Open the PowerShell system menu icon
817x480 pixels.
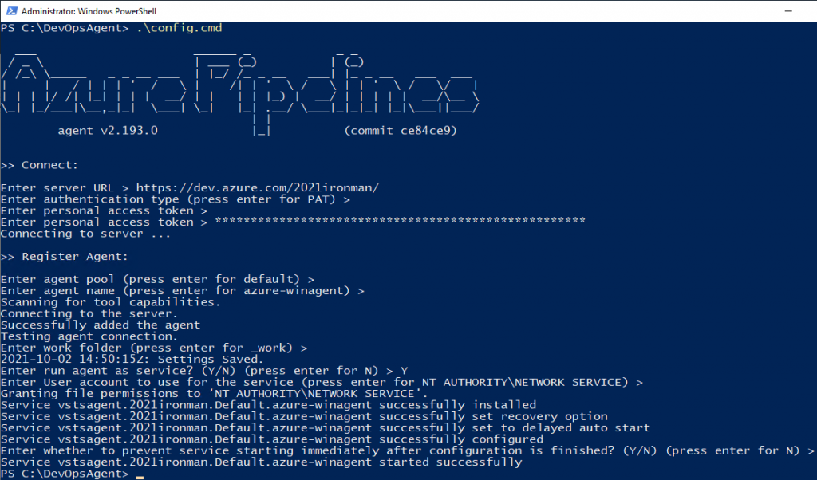coord(11,11)
